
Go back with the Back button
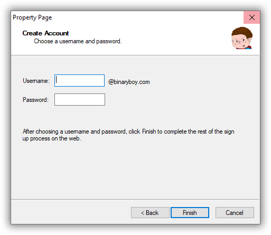coord(150,213)
